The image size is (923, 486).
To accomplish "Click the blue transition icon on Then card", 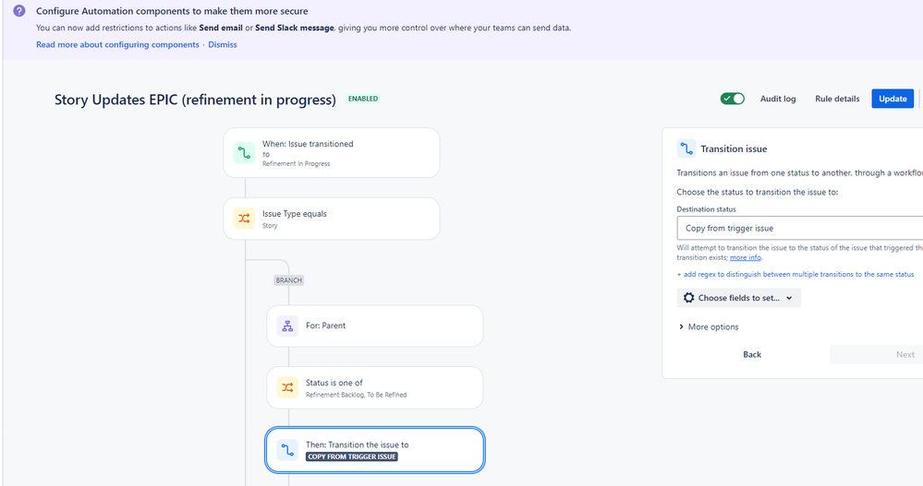I will click(x=287, y=450).
